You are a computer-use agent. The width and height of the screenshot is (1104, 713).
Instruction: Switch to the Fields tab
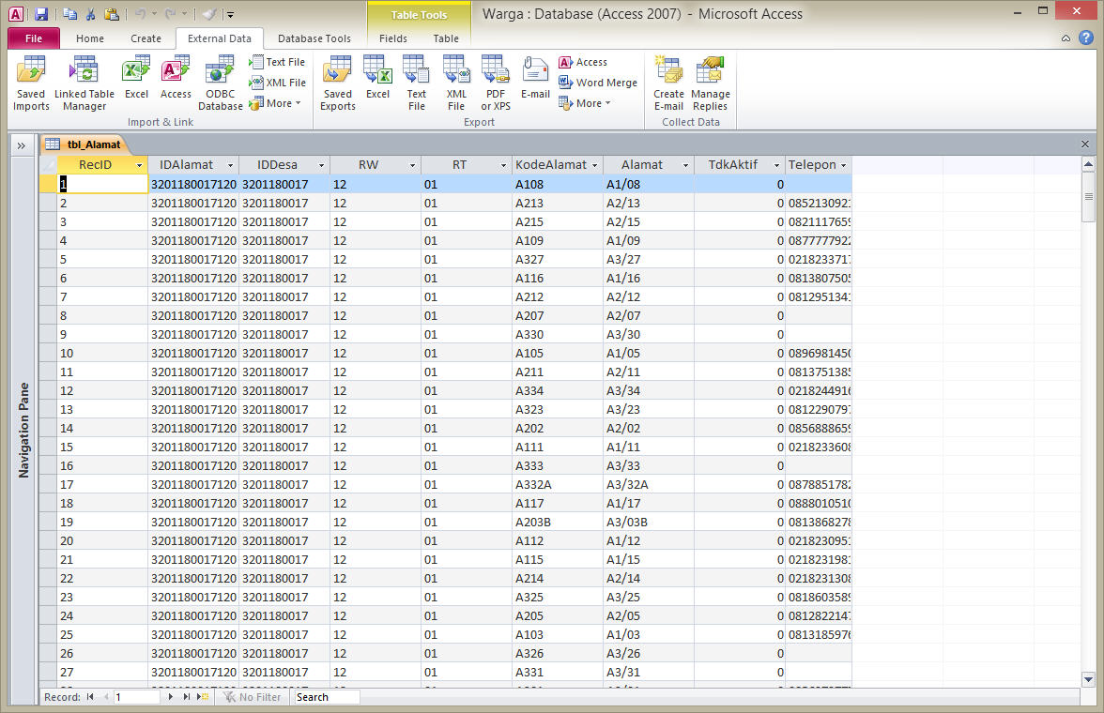(x=392, y=38)
